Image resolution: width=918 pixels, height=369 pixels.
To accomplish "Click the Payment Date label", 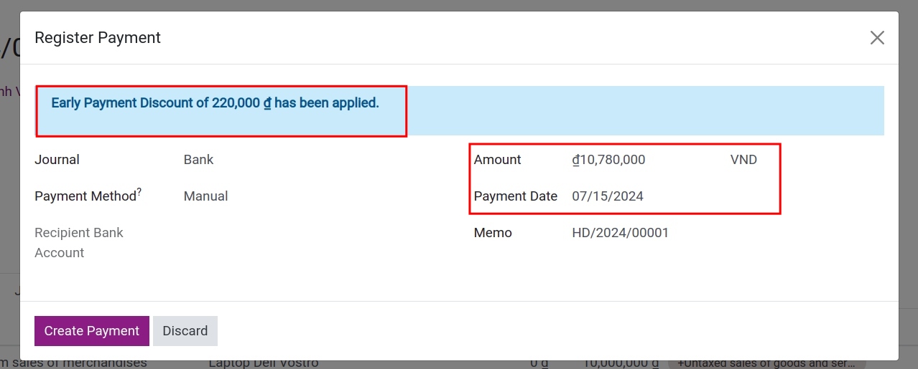I will 516,196.
